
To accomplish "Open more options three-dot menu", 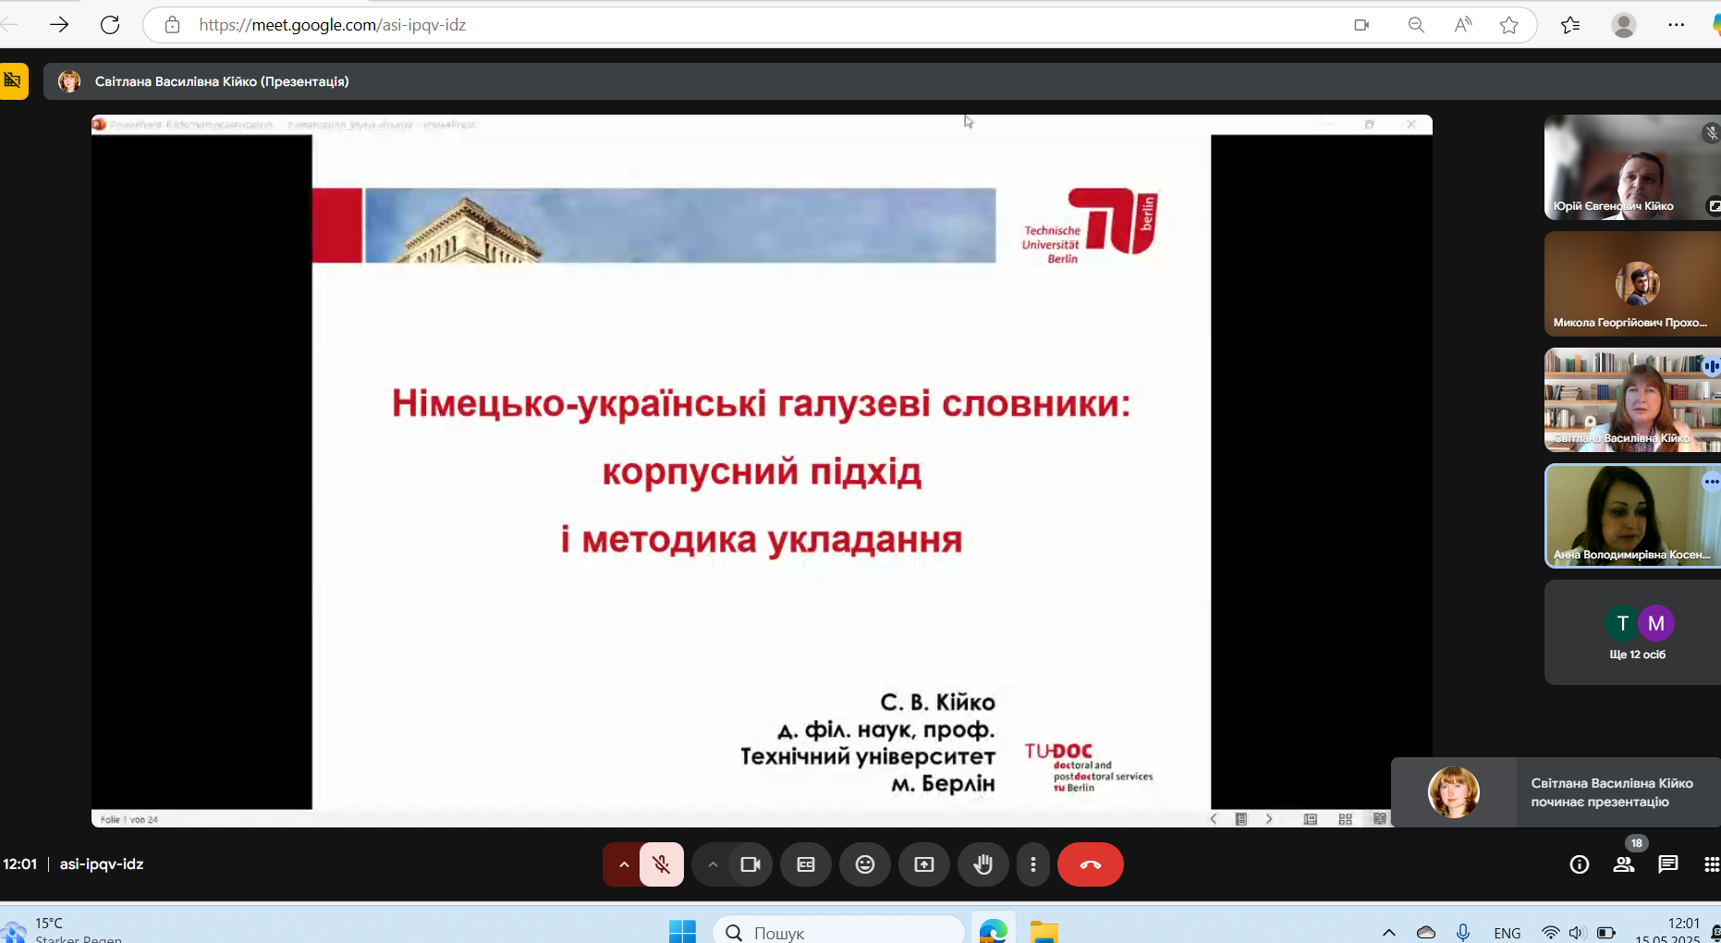I will click(x=1033, y=864).
